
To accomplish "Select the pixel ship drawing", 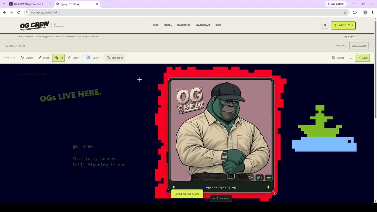I will click(x=324, y=128).
